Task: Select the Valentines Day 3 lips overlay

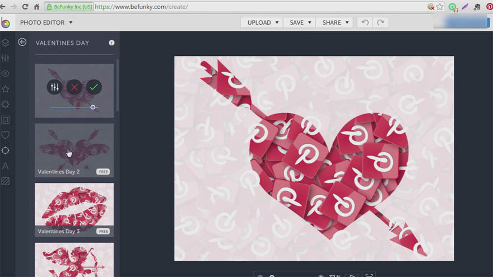Action: (74, 210)
